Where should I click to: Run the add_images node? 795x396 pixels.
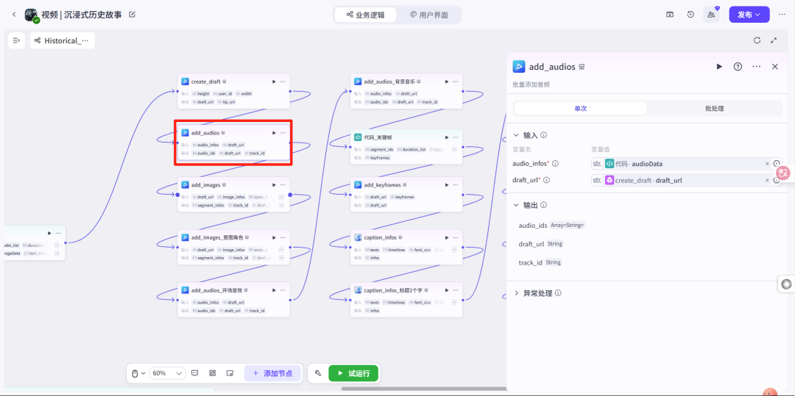coord(274,185)
